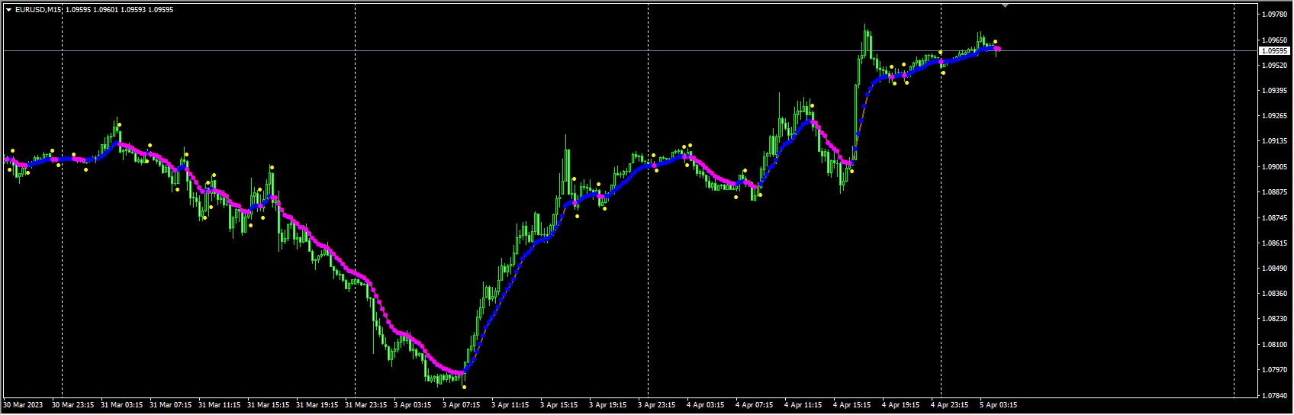
Task: Click the 4 Apr 07:15 time label
Action: 755,405
